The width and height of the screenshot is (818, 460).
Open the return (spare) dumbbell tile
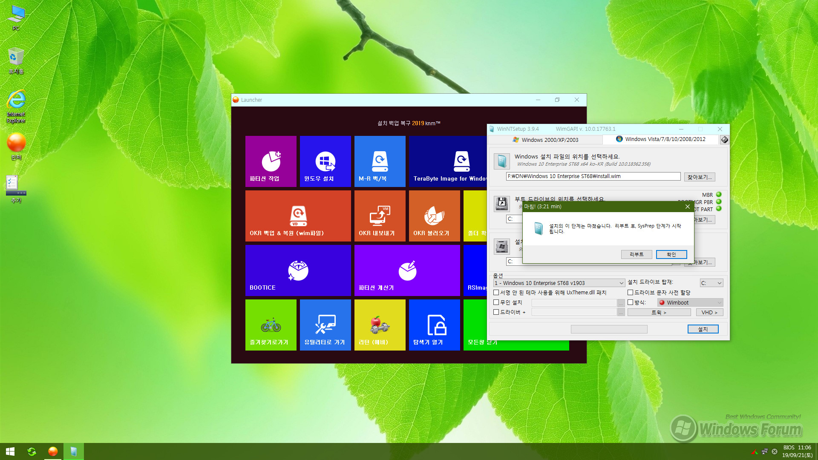pos(380,325)
